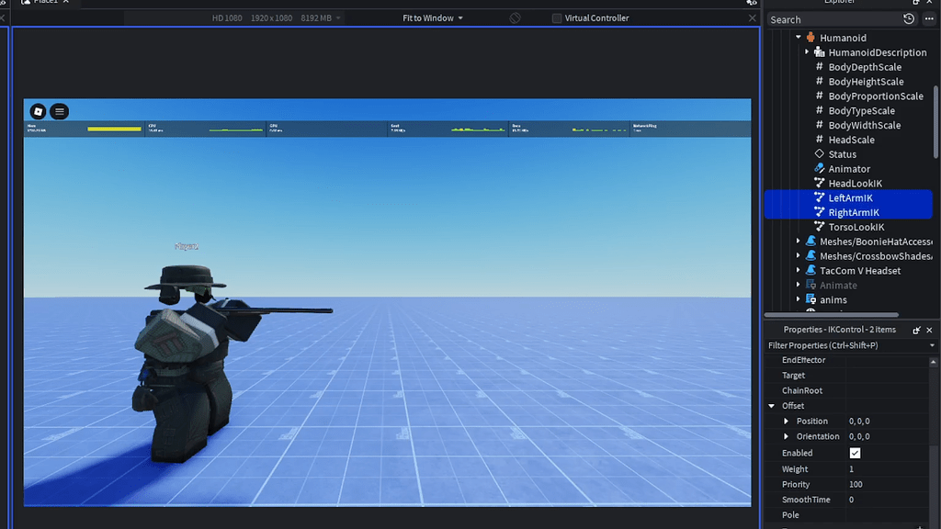Click the Target property row
The height and width of the screenshot is (529, 941).
(x=847, y=376)
